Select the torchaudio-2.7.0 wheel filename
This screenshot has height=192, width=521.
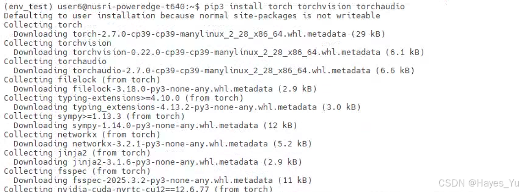point(222,71)
